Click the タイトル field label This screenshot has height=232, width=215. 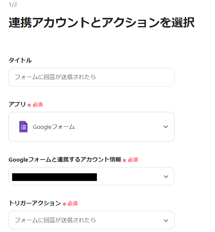20,60
